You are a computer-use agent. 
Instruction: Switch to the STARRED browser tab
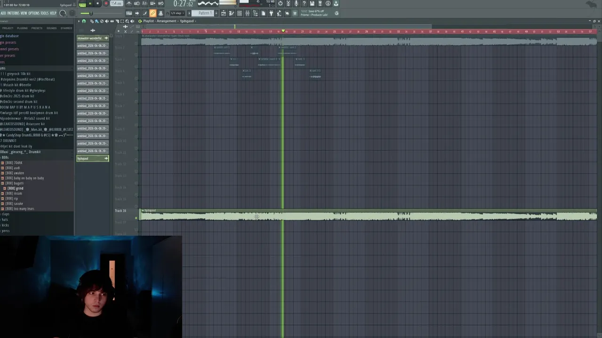pos(66,28)
